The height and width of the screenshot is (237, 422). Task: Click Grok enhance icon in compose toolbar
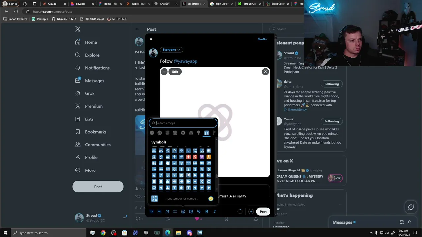click(167, 212)
